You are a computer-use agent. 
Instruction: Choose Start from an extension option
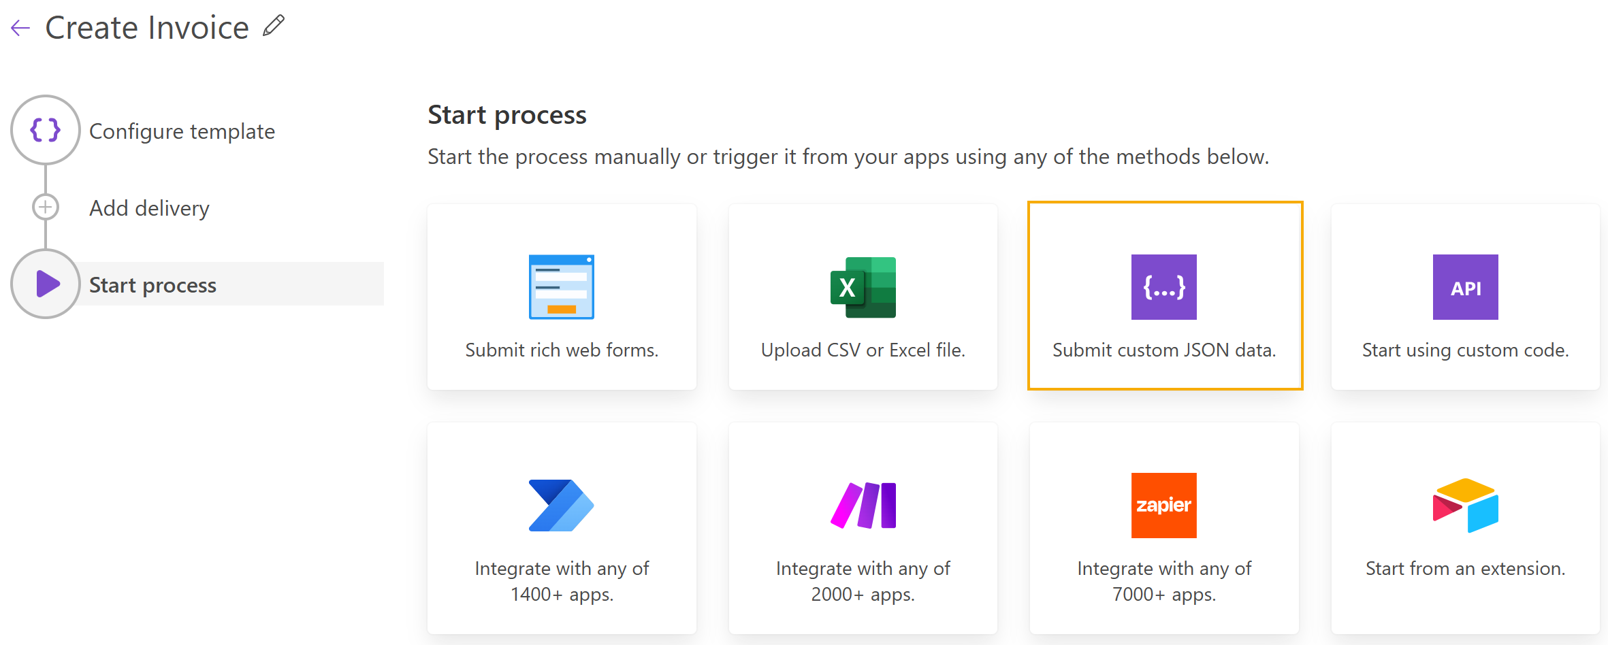tap(1466, 528)
